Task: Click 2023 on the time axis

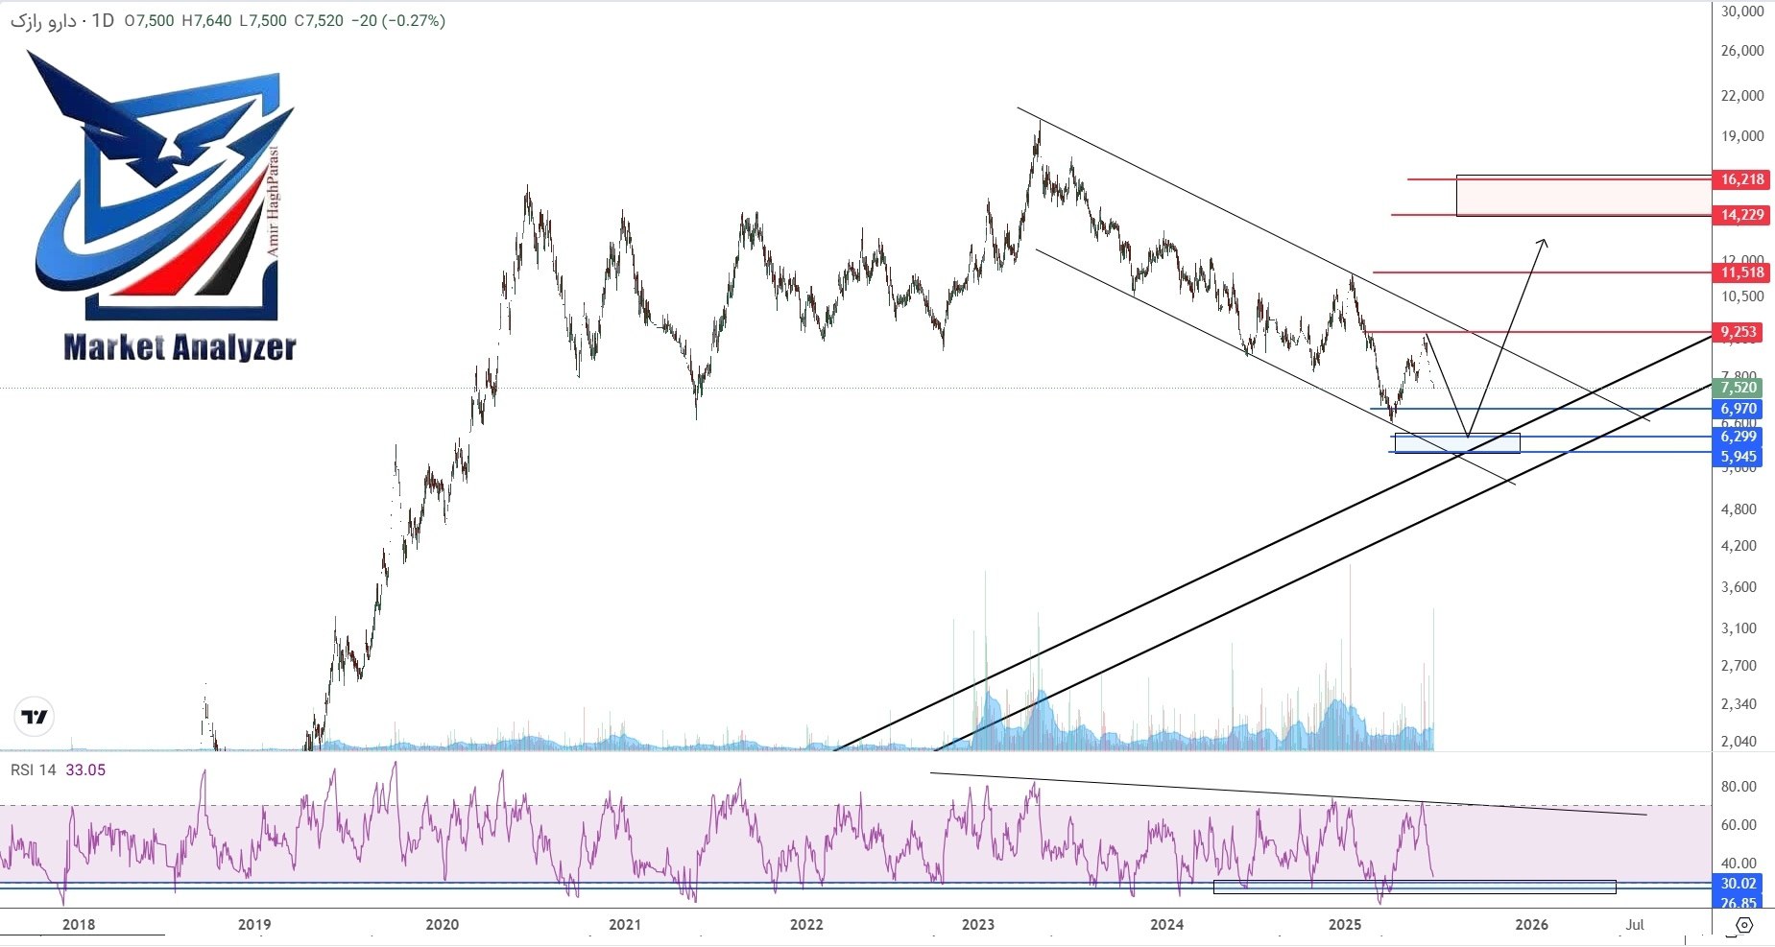Action: [x=977, y=925]
